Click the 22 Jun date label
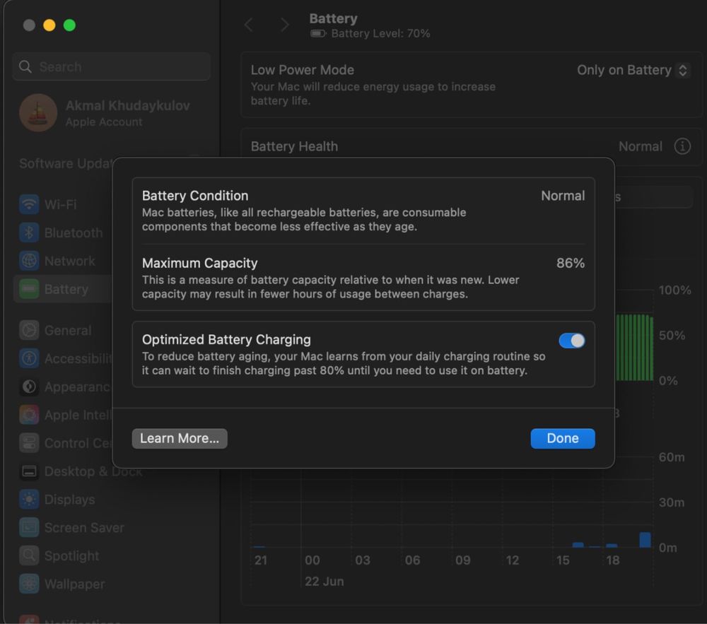 point(325,581)
